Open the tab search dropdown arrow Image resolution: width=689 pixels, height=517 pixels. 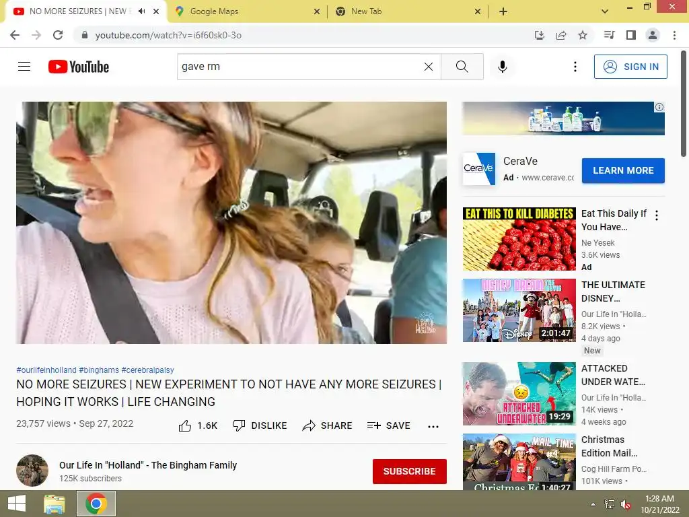tap(605, 11)
